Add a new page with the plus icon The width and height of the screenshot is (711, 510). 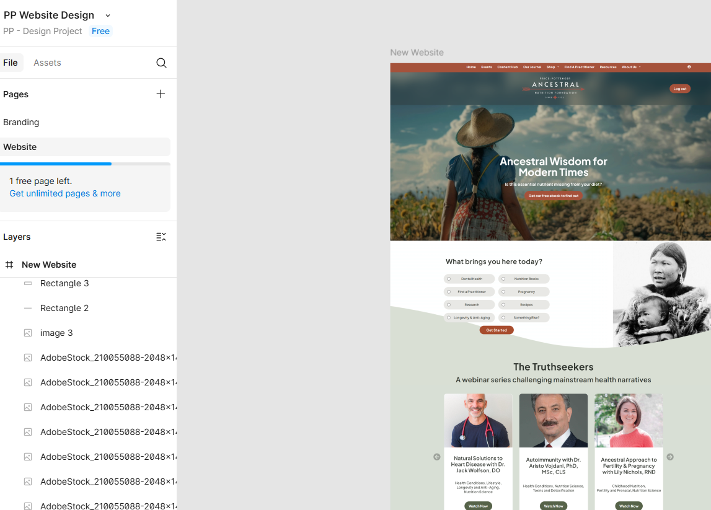click(x=161, y=94)
